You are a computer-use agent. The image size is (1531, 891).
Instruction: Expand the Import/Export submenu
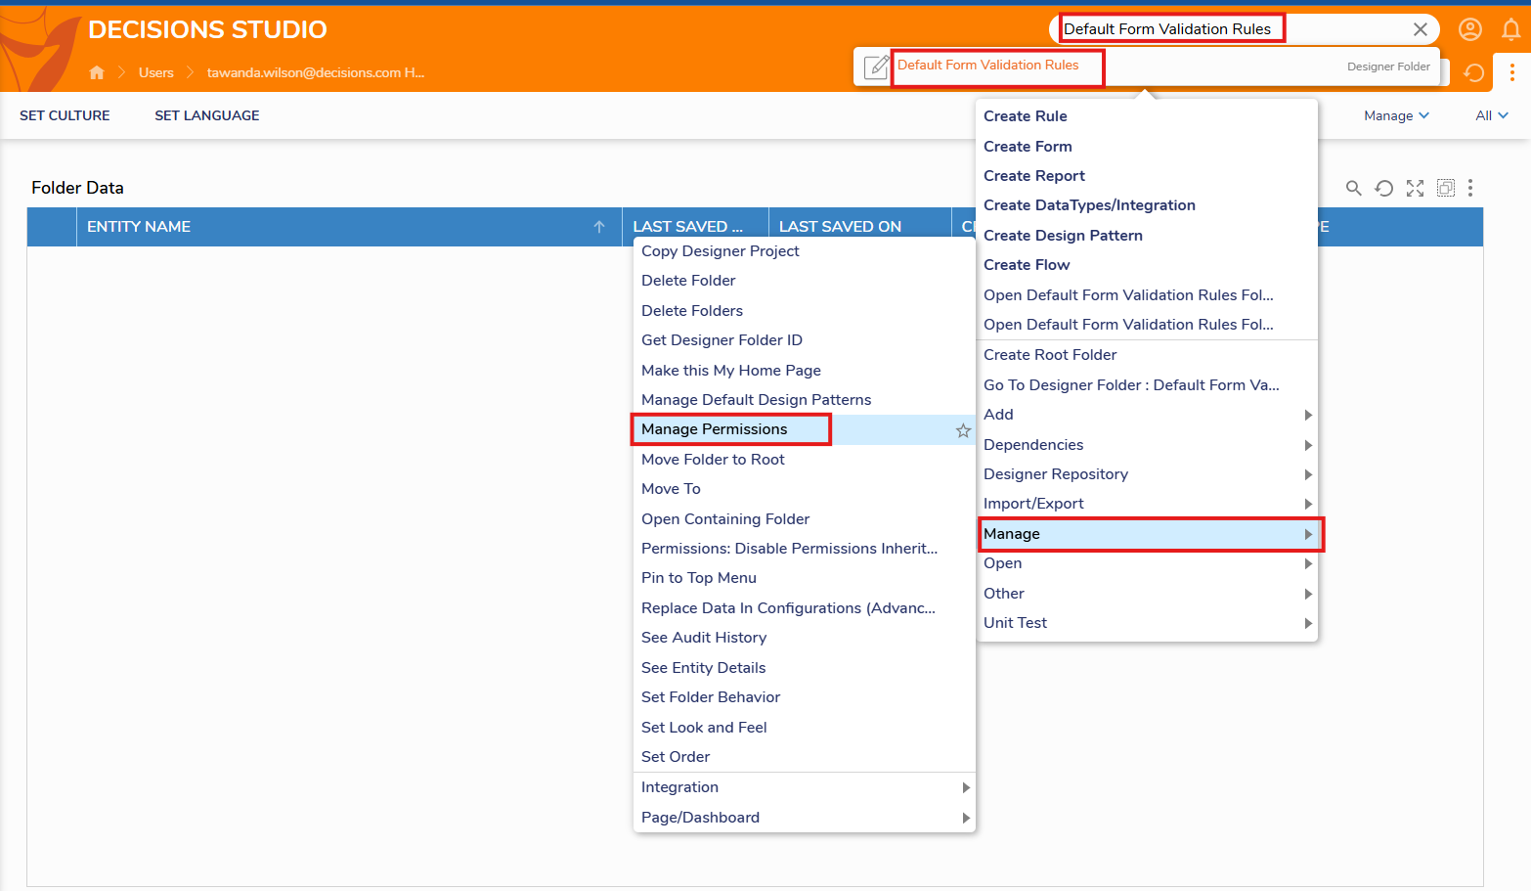click(x=1147, y=504)
